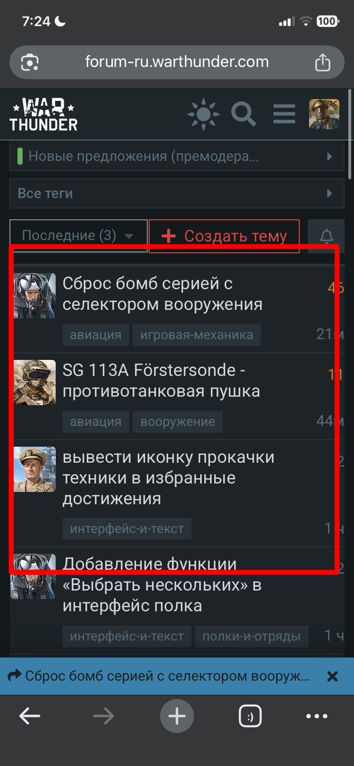Expand the Все теги dropdown
This screenshot has width=354, height=766.
pos(177,193)
